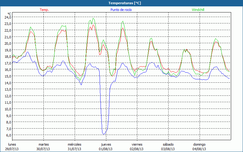Click the 6,0 label on the y-axis
The height and width of the screenshot is (152, 243).
coord(8,135)
